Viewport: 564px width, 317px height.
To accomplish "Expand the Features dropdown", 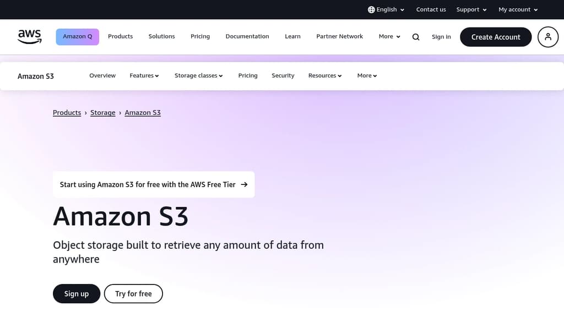I will [144, 76].
